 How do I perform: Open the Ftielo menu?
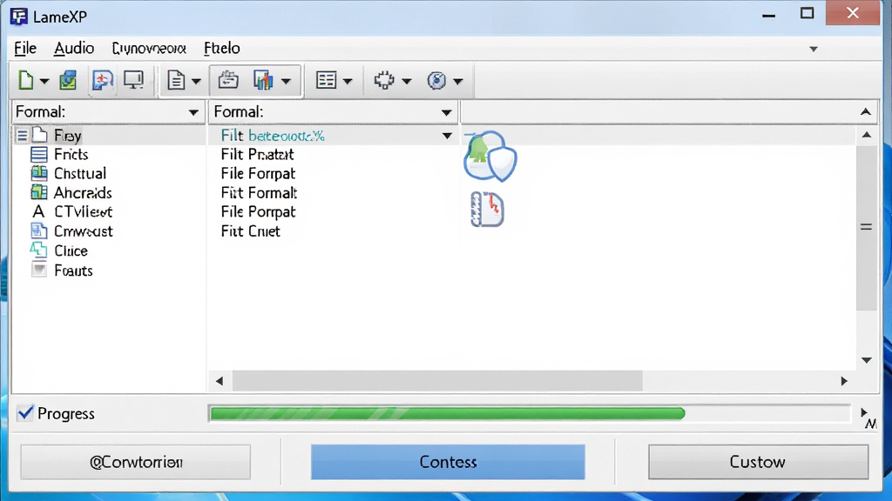pos(222,49)
